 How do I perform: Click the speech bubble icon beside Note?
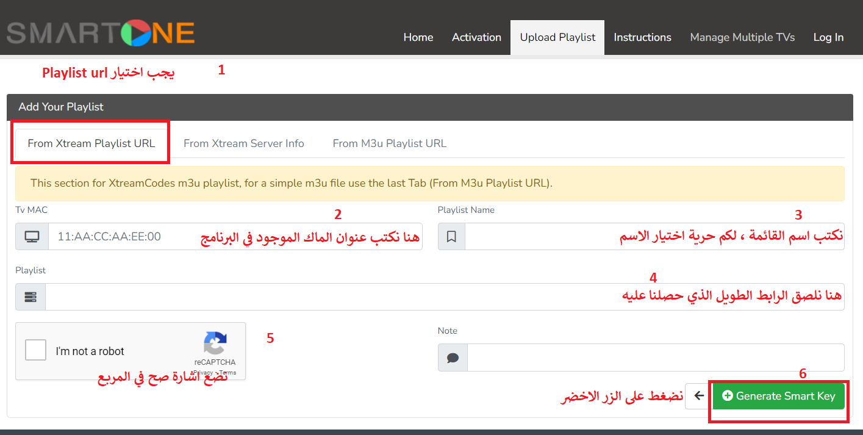(453, 358)
